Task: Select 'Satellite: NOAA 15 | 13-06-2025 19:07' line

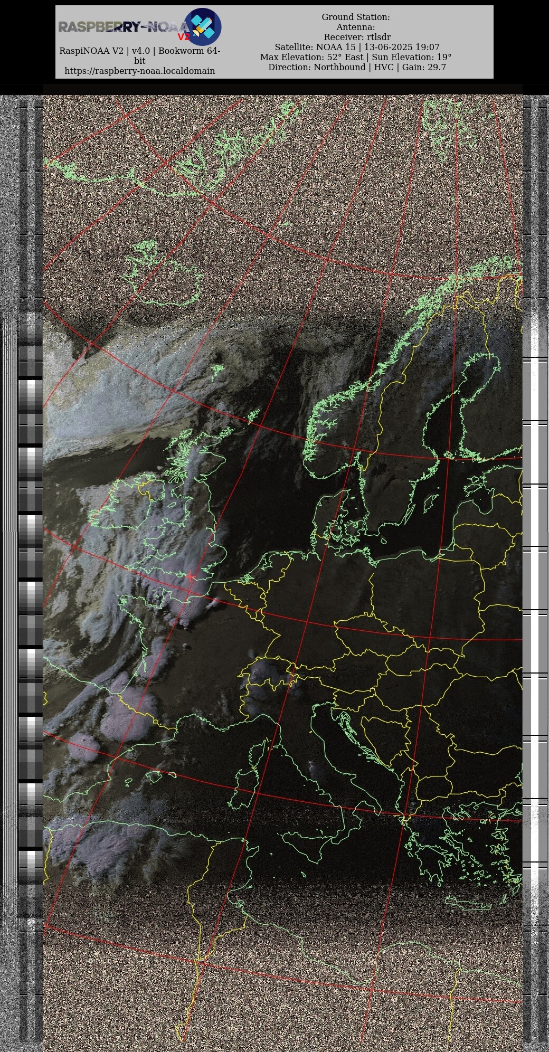Action: 357,48
